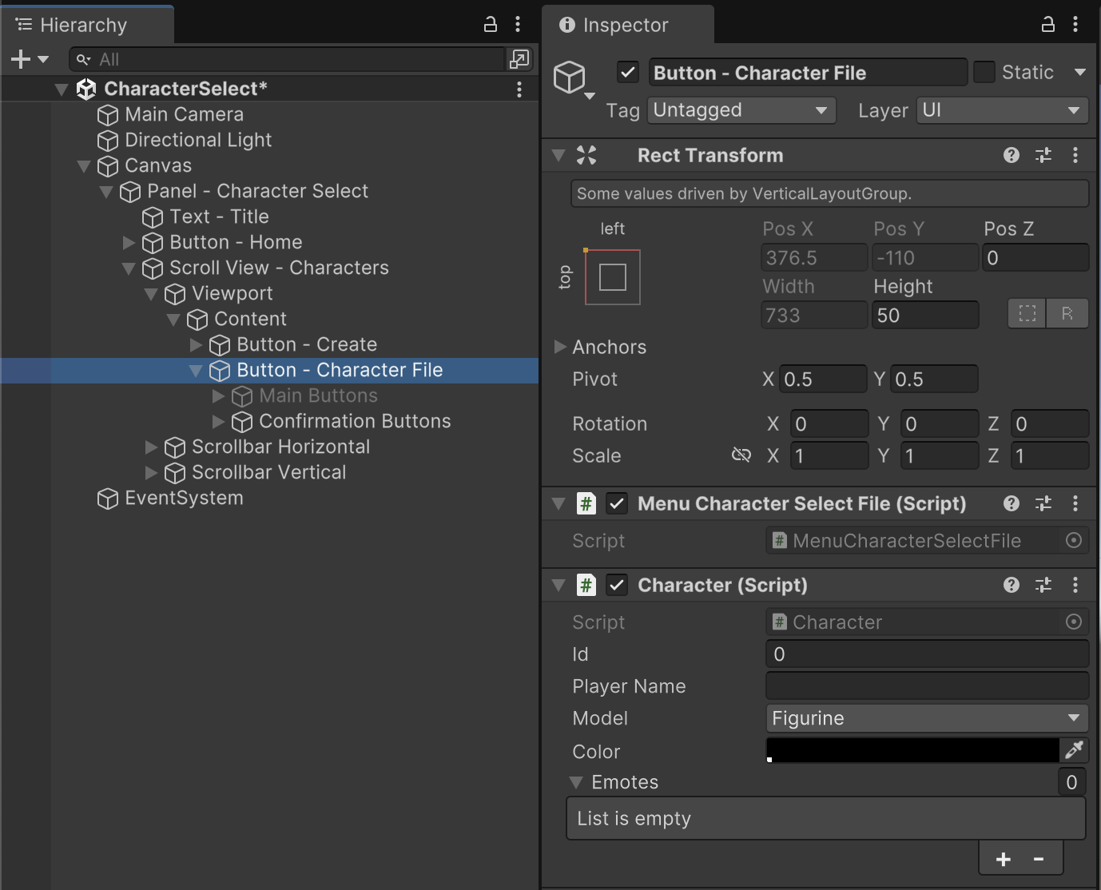Open the black Color swatch picker
Viewport: 1101px width, 890px height.
912,750
